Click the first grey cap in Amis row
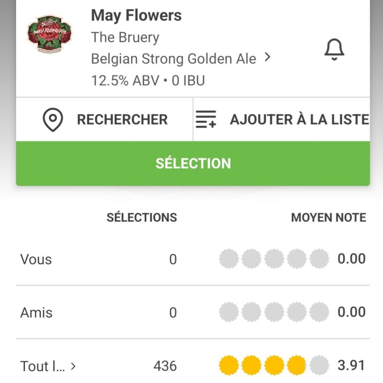This screenshot has width=383, height=383. click(229, 312)
